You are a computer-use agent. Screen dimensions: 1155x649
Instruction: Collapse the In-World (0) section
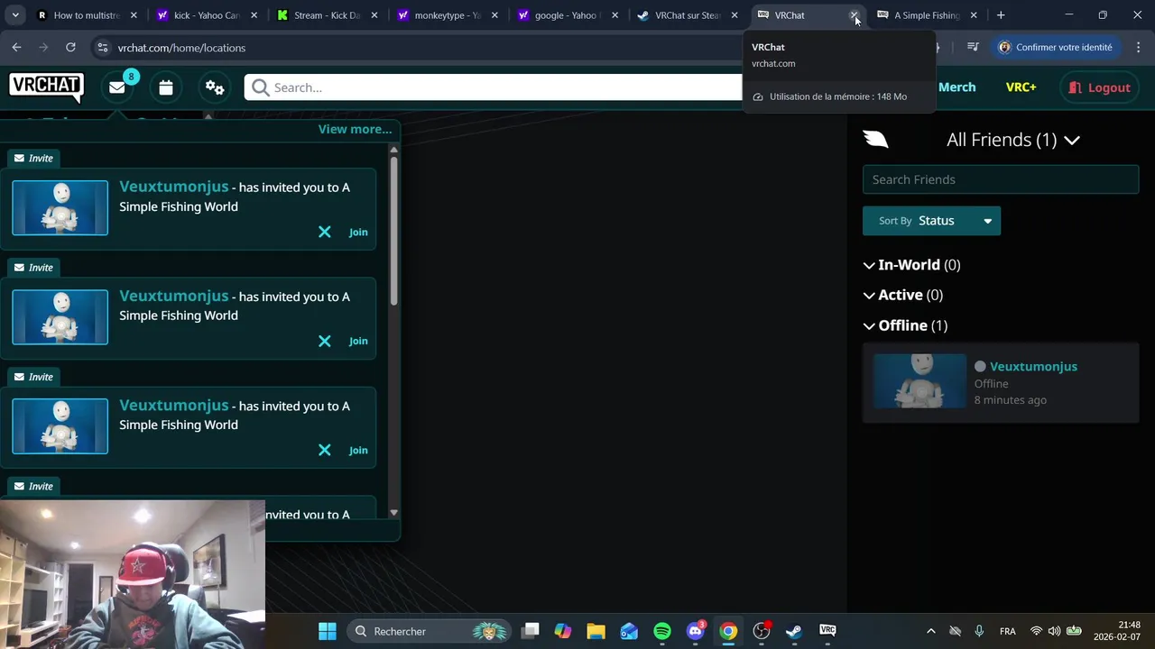911,264
